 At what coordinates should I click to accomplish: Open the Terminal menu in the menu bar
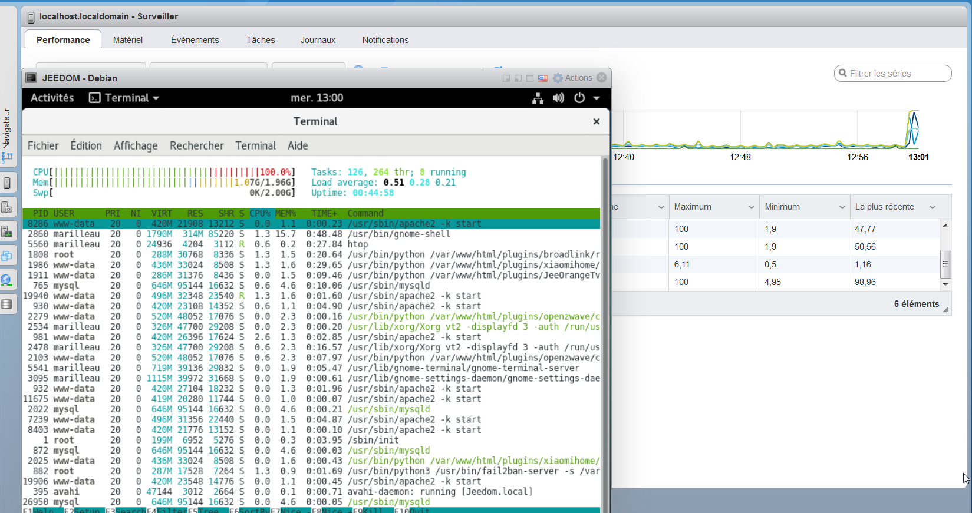tap(255, 145)
